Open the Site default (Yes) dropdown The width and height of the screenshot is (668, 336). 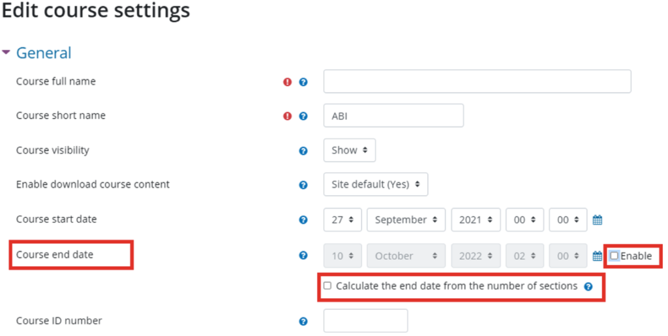click(376, 184)
